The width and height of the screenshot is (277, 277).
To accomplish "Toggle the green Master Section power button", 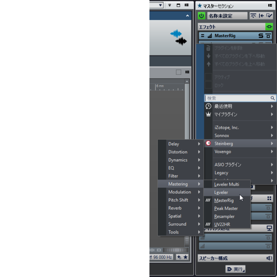I will click(201, 16).
